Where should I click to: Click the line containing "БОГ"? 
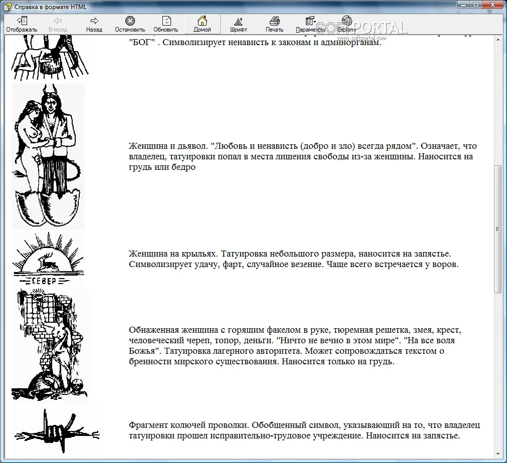255,42
